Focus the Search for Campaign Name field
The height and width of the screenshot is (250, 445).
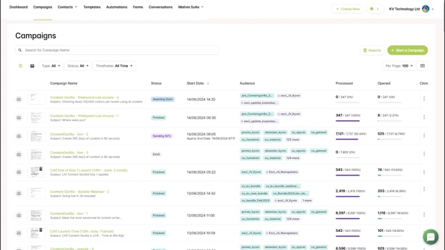tap(117, 50)
